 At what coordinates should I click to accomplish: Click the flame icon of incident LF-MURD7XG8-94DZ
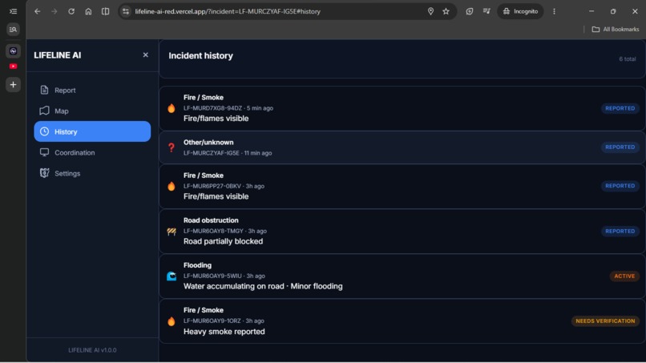[172, 108]
